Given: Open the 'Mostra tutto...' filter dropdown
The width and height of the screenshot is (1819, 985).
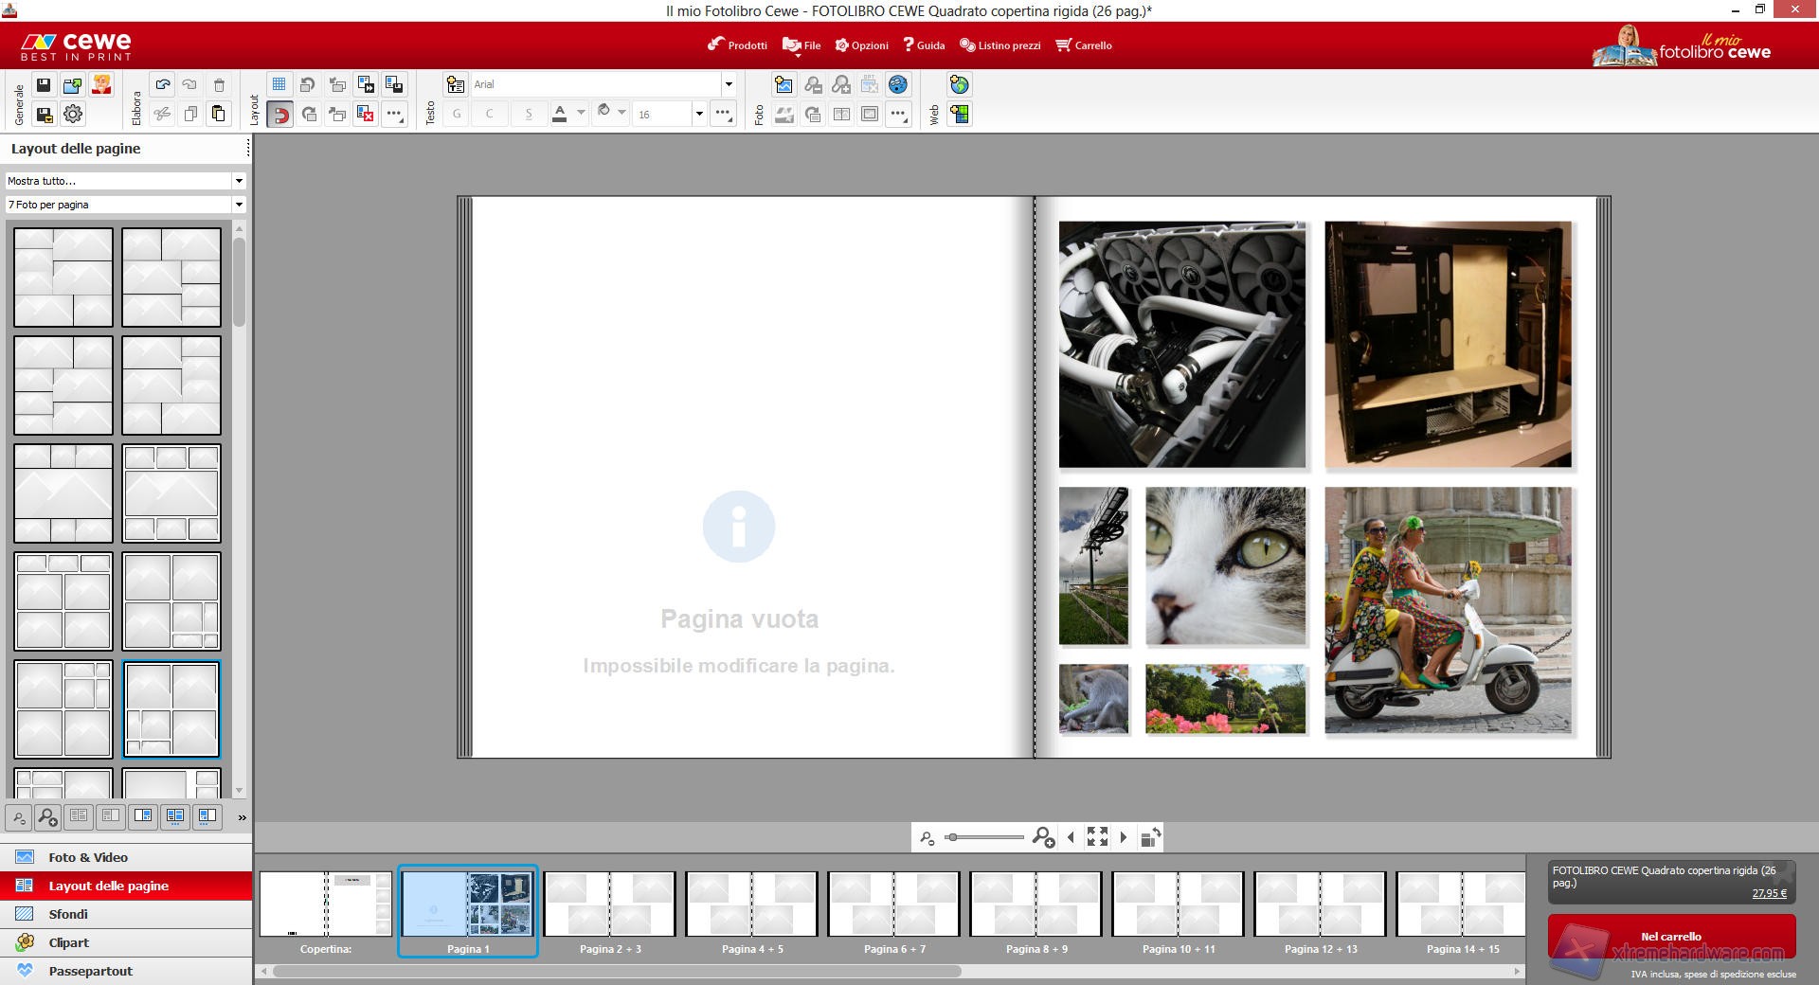Looking at the screenshot, I should coord(239,181).
